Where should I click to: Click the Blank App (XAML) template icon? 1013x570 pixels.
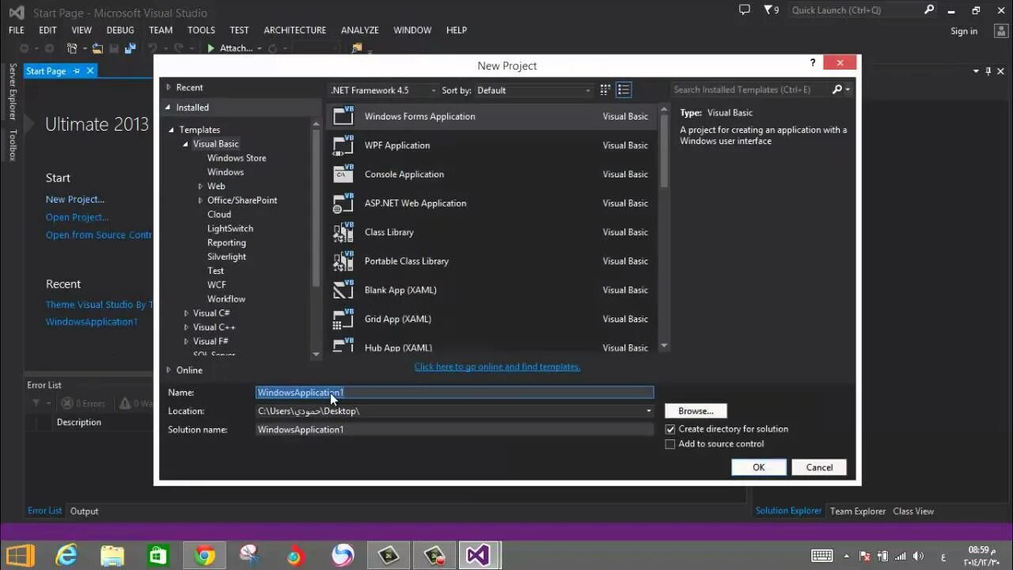343,290
